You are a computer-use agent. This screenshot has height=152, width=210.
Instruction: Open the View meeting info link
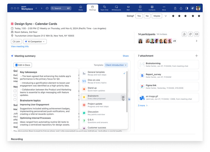tap(20, 46)
